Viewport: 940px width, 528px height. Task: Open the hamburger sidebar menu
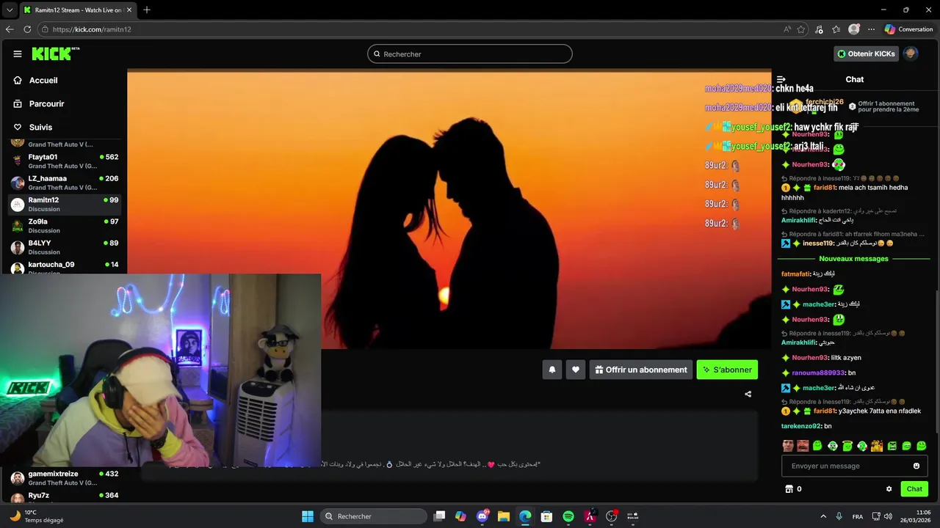coord(18,54)
